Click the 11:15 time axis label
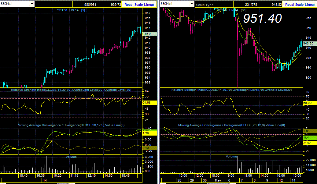 point(74,175)
